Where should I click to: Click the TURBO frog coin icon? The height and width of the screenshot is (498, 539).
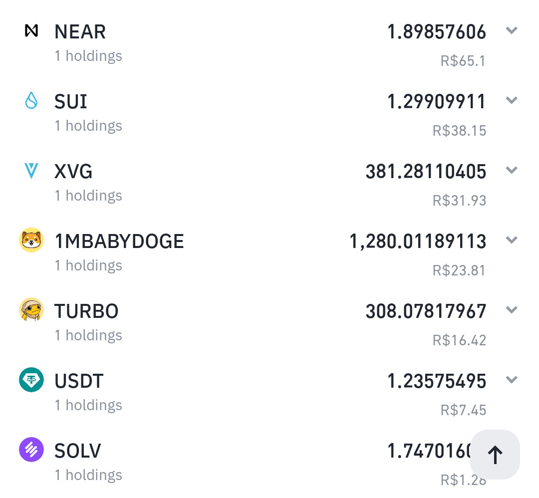point(31,310)
